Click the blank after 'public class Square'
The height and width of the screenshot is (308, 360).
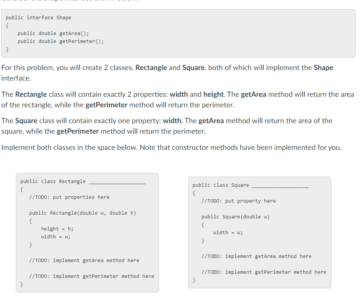coord(280,185)
